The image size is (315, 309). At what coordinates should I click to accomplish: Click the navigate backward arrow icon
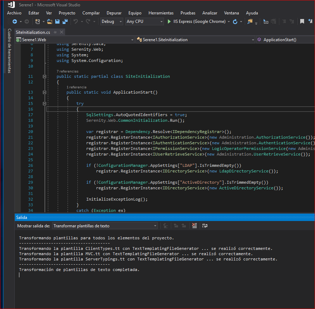coord(15,21)
